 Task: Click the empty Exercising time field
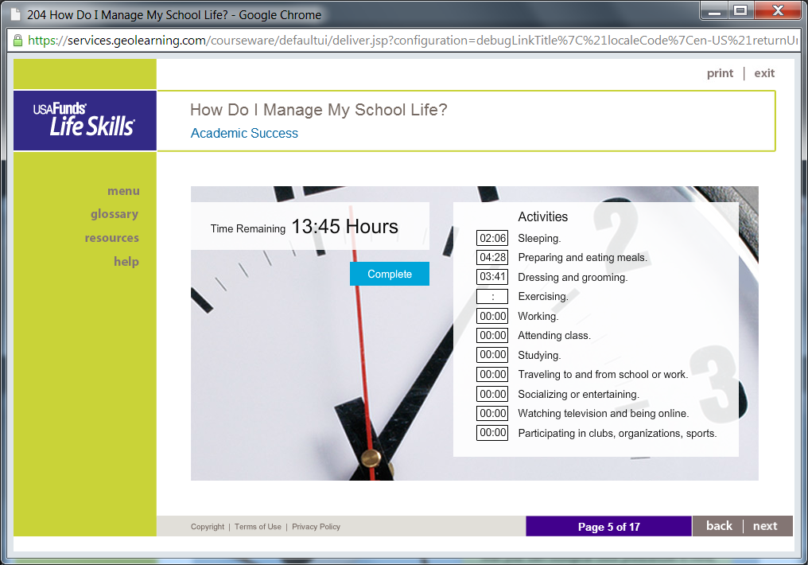492,296
